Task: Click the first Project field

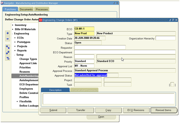Action: (x=88, y=80)
